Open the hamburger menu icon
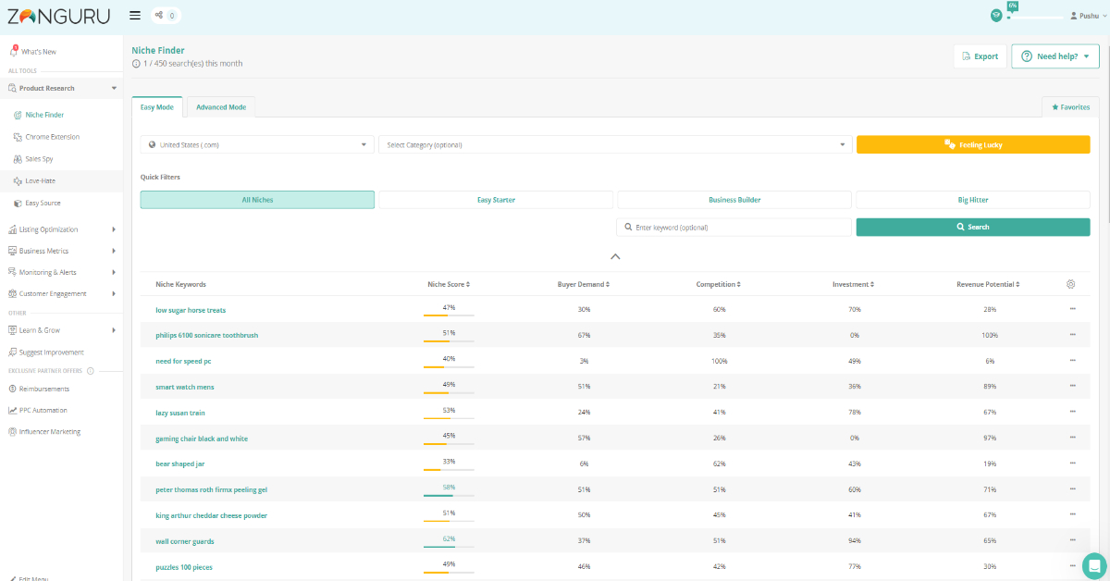Viewport: 1110px width, 581px height. [135, 15]
